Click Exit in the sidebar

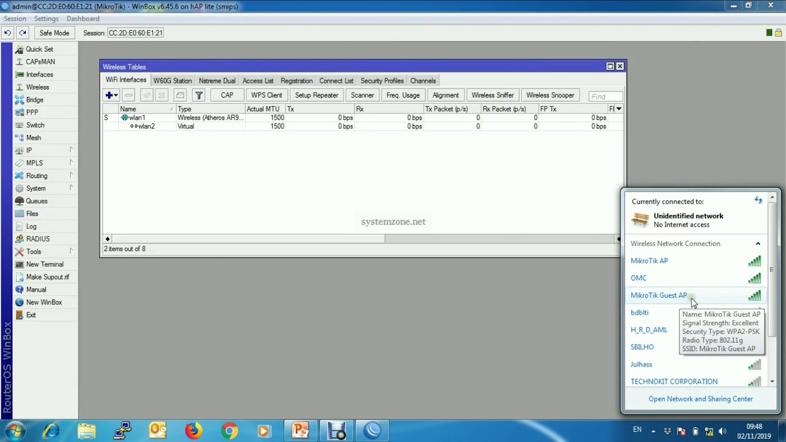[31, 315]
